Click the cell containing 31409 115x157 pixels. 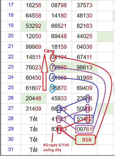pos(34,109)
